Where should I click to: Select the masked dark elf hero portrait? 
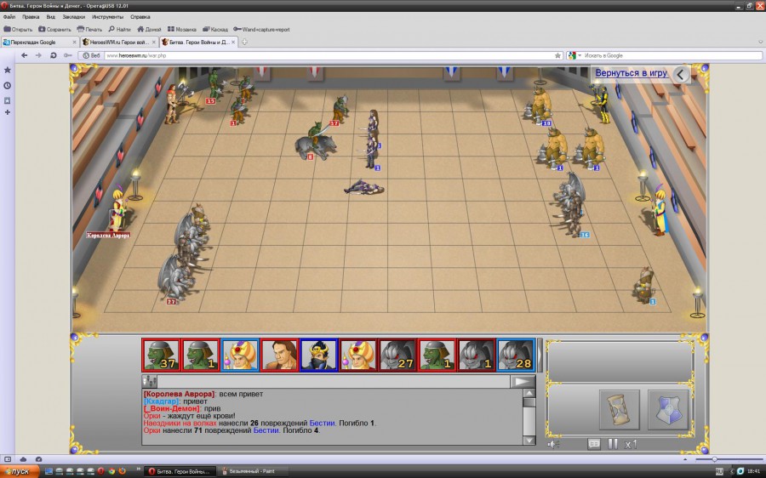click(319, 355)
